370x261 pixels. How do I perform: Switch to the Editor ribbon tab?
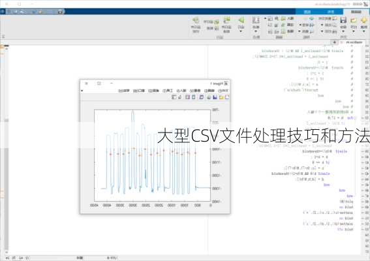coord(356,12)
